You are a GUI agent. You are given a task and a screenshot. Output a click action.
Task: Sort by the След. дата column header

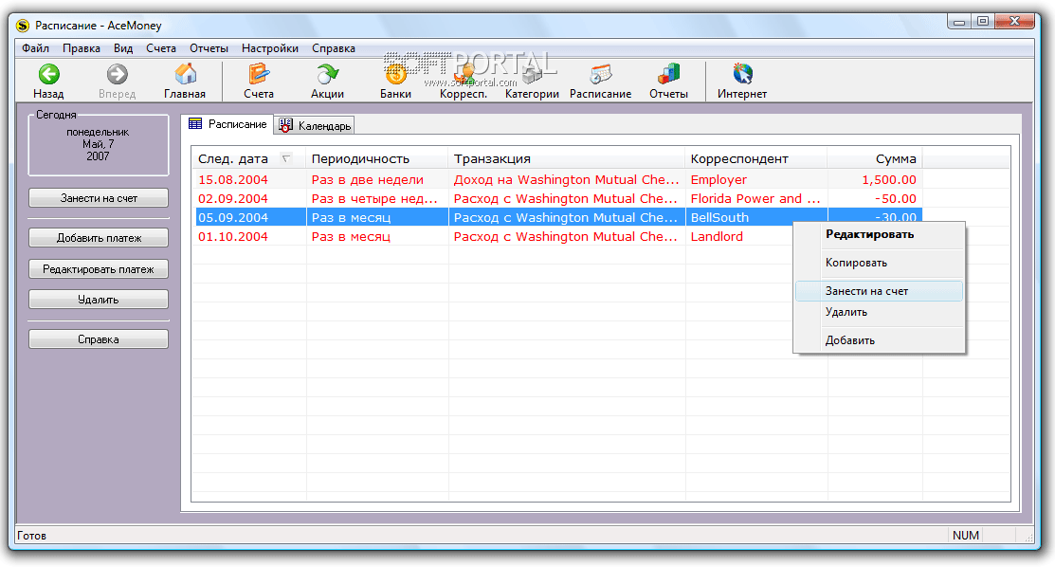pyautogui.click(x=249, y=159)
